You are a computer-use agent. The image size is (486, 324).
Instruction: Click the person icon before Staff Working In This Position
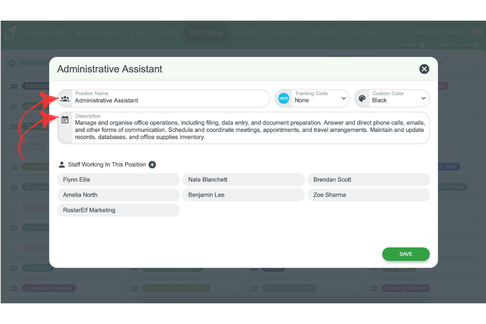point(62,164)
